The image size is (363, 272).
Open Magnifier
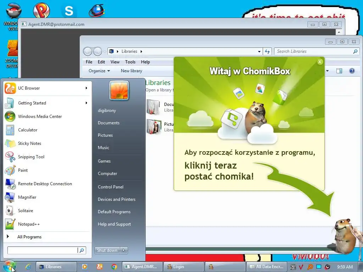pos(48,197)
